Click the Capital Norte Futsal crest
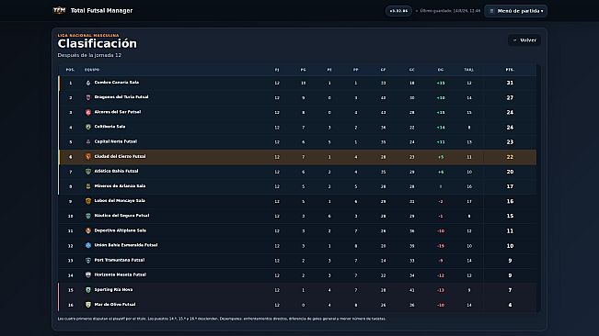Viewport: 599px width, 336px height. (88, 141)
